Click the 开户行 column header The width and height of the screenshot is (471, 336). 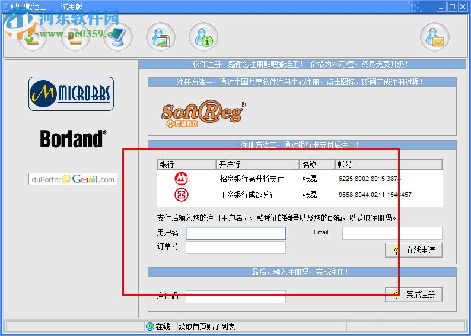(257, 164)
